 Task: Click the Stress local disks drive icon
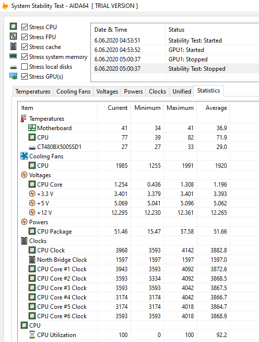coord(13,67)
